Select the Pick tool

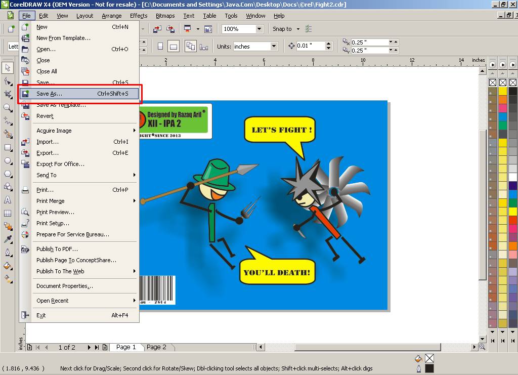pos(8,67)
